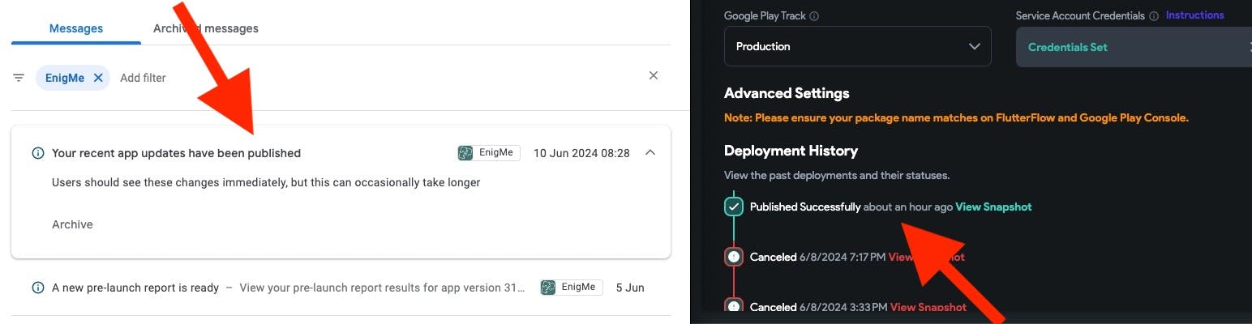
Task: Collapse the published updates message
Action: (x=650, y=153)
